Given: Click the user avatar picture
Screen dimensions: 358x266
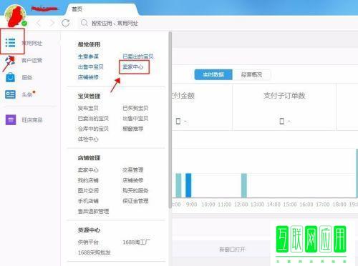Looking at the screenshot, I should (15, 16).
